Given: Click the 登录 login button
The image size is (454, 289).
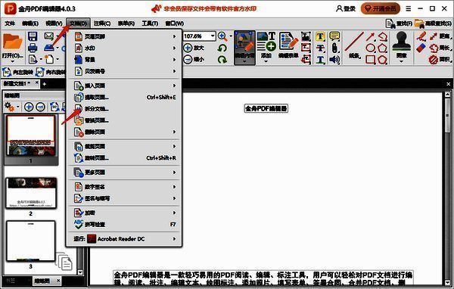Looking at the screenshot, I should [346, 8].
